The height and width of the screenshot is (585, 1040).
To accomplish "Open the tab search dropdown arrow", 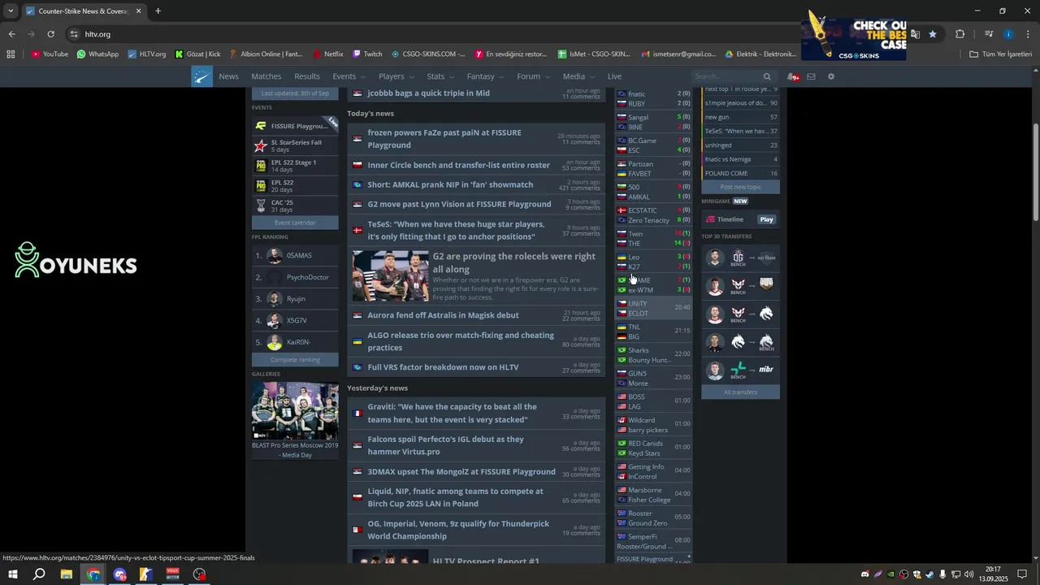I will point(11,11).
